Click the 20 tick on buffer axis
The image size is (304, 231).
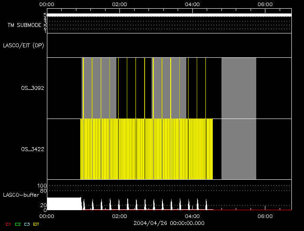43,205
